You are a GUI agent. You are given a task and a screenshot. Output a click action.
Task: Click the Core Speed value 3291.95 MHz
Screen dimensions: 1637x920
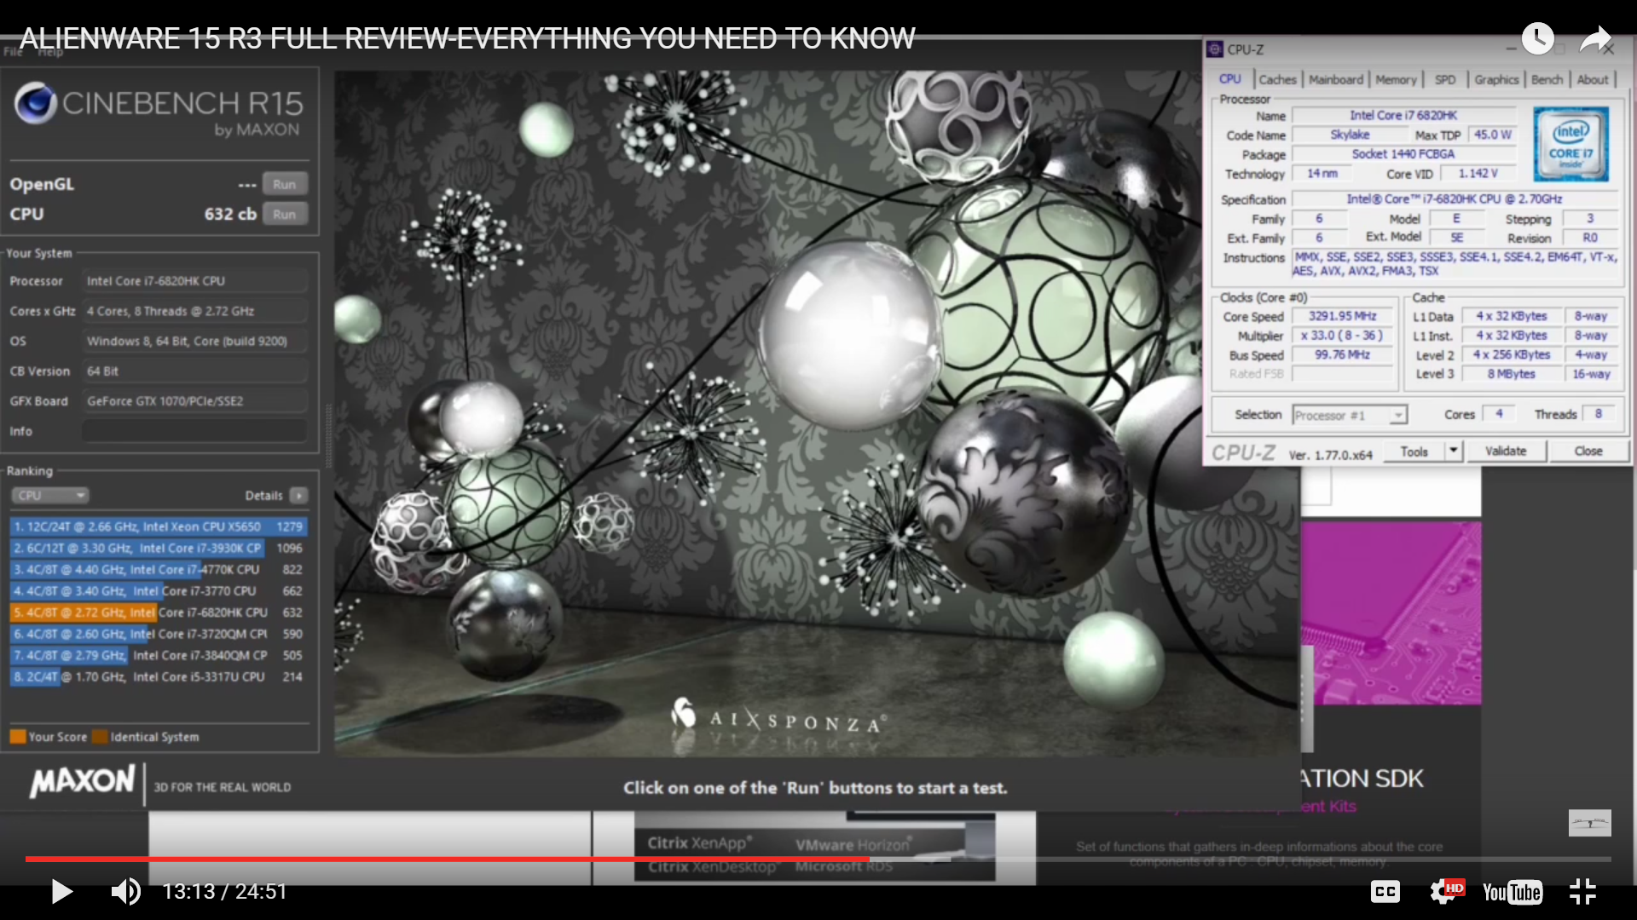pos(1343,316)
